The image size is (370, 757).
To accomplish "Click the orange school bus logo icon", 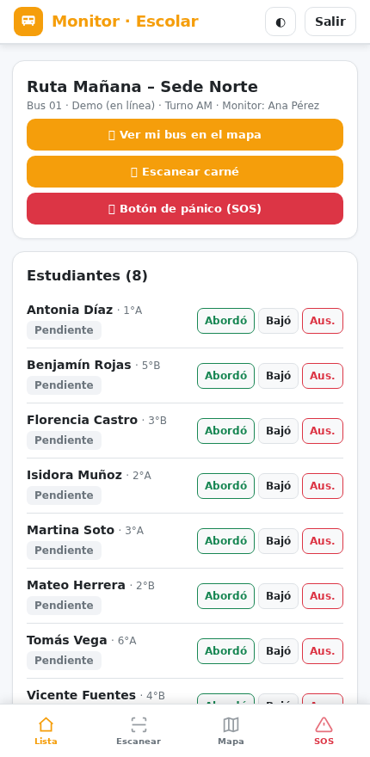I will (x=28, y=22).
